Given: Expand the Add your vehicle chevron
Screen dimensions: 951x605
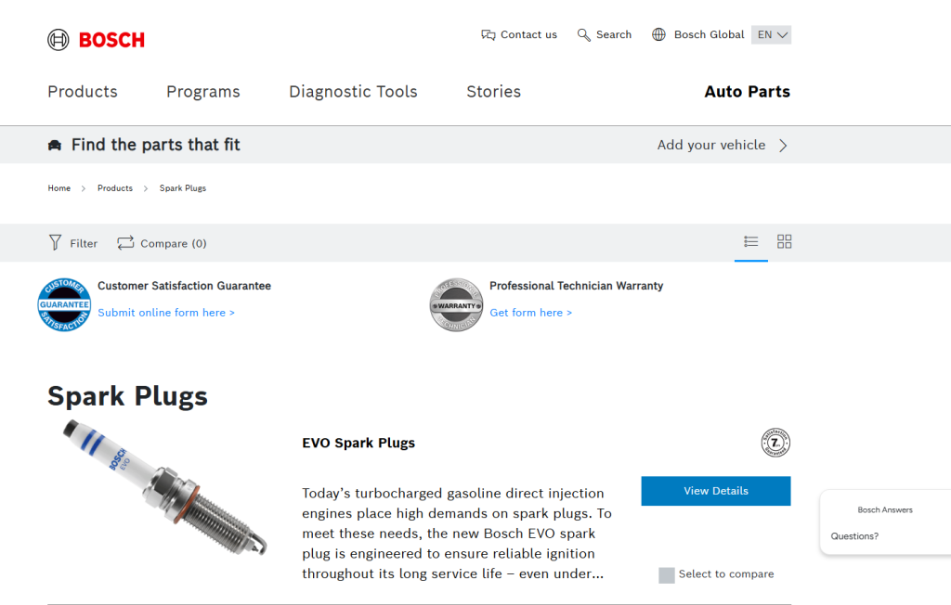Looking at the screenshot, I should pyautogui.click(x=783, y=146).
